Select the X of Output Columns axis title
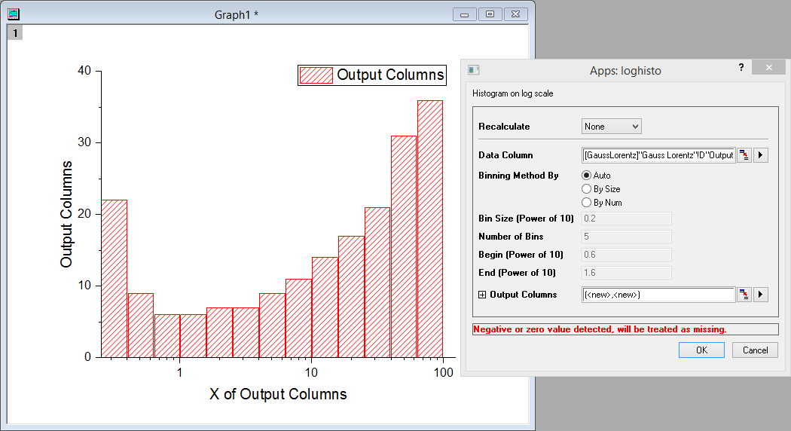Screen dimensions: 791x431 pyautogui.click(x=278, y=394)
